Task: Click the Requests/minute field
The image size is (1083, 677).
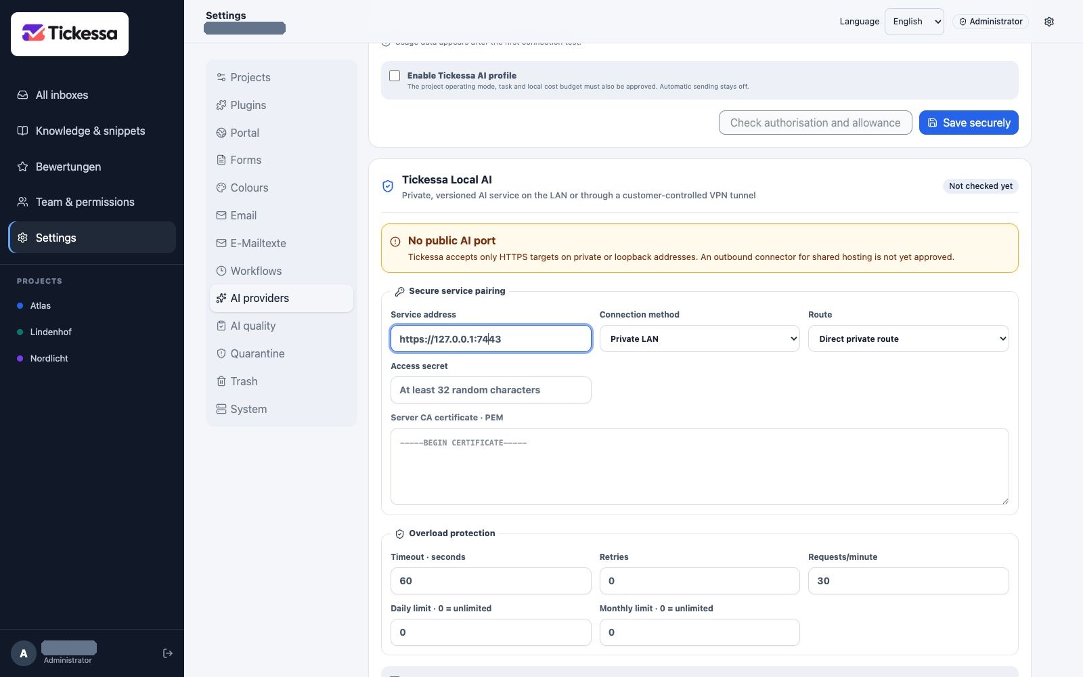Action: coord(908,581)
